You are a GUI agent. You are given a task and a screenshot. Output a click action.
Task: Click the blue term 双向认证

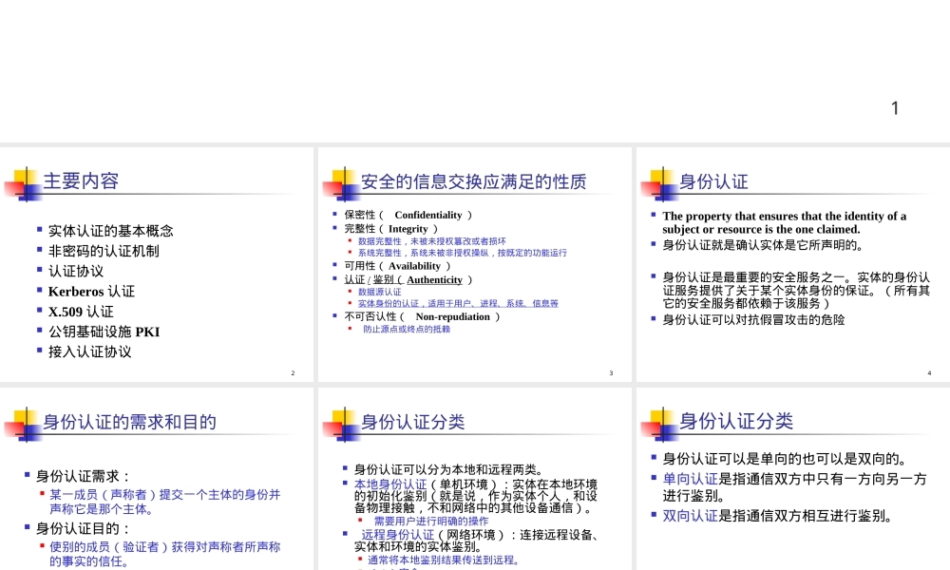click(690, 516)
